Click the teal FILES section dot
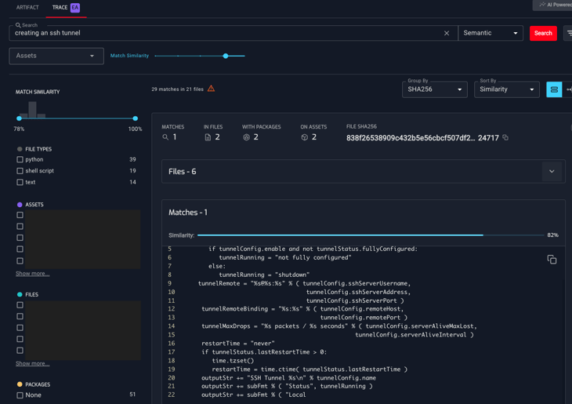 [x=20, y=294]
